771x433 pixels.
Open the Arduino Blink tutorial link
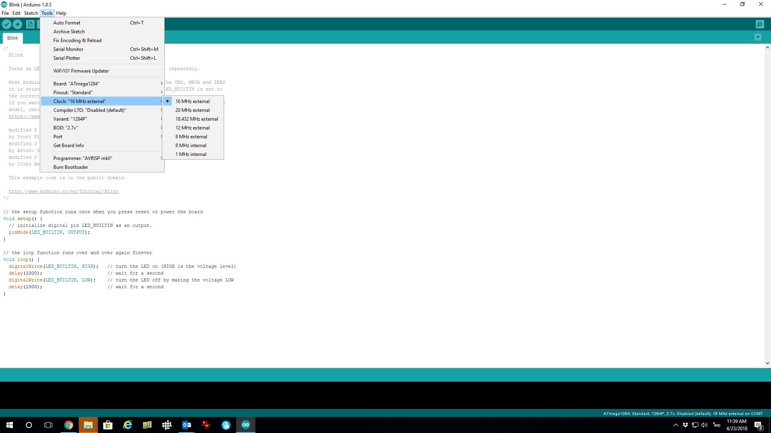(x=63, y=192)
